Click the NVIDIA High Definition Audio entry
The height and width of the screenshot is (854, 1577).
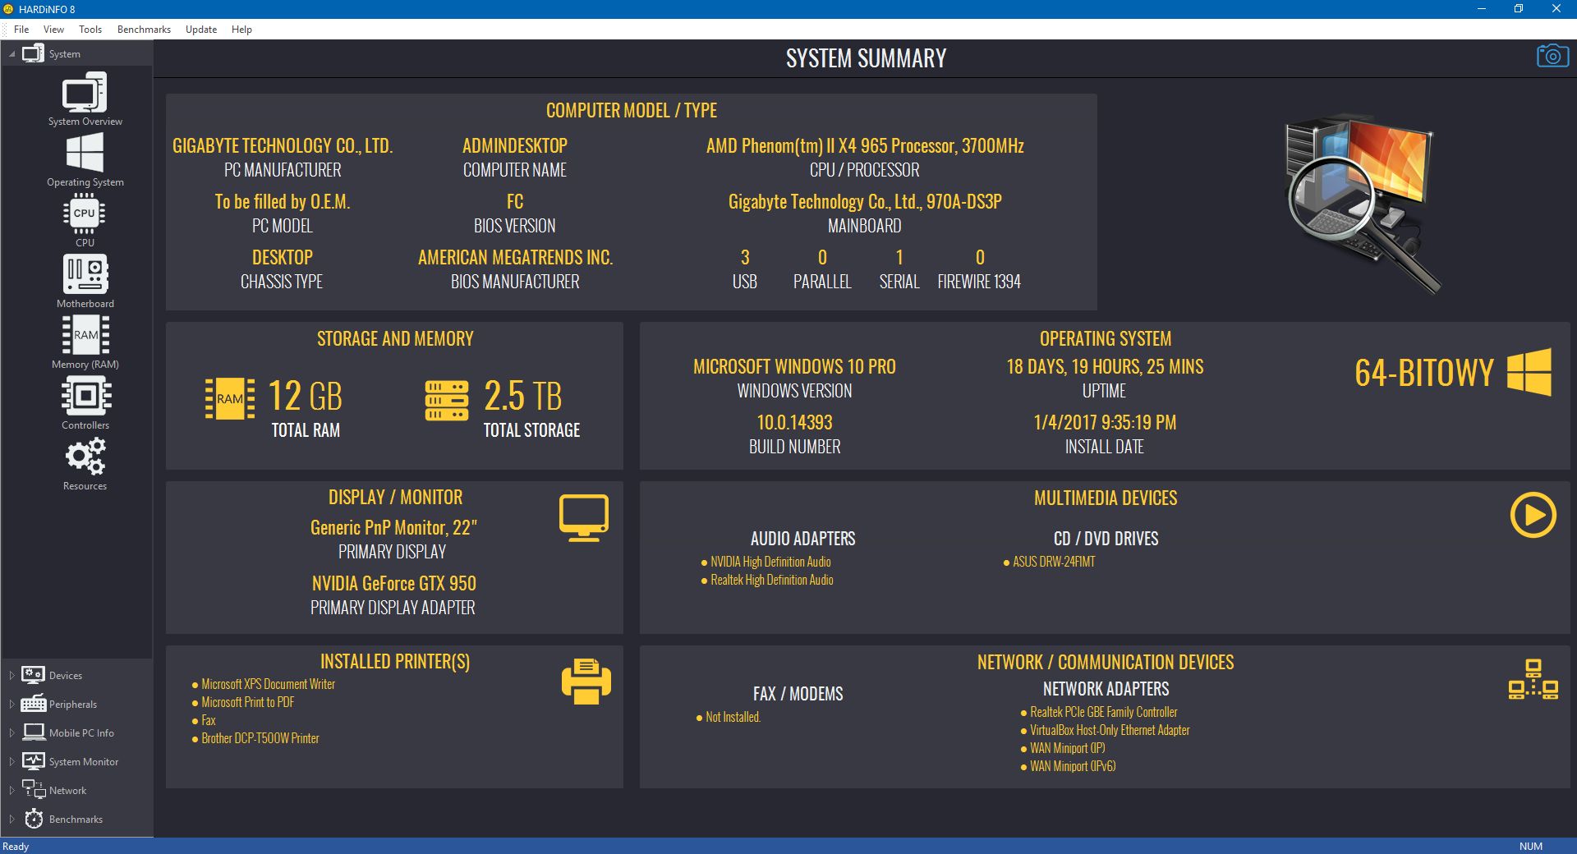[x=770, y=562]
